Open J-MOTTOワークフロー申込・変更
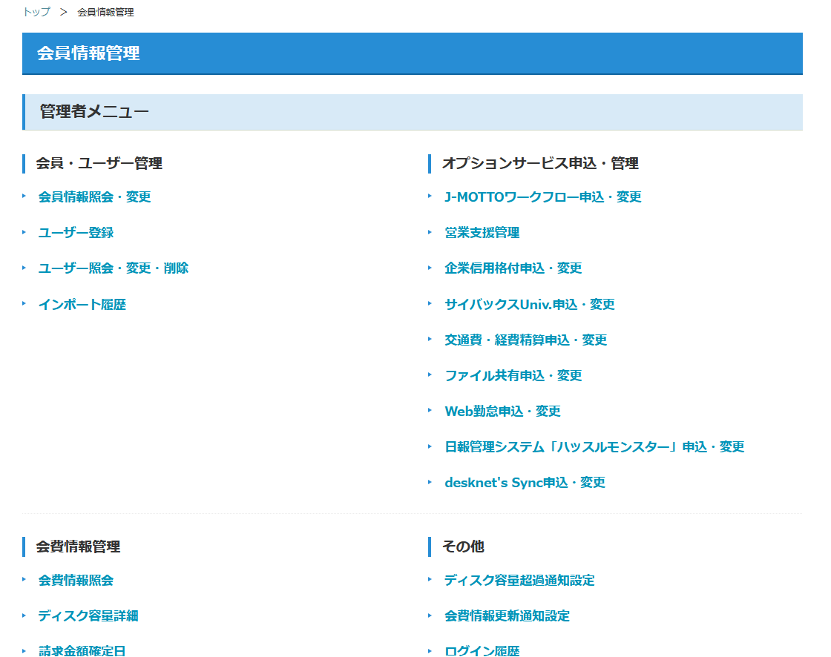This screenshot has width=831, height=657. [543, 197]
